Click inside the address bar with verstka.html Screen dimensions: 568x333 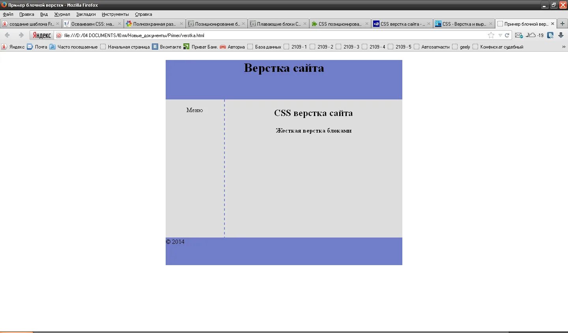coord(158,35)
